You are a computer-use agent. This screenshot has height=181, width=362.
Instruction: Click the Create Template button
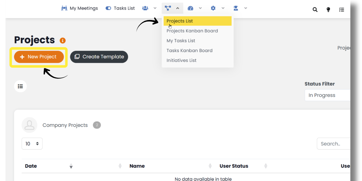tap(99, 57)
